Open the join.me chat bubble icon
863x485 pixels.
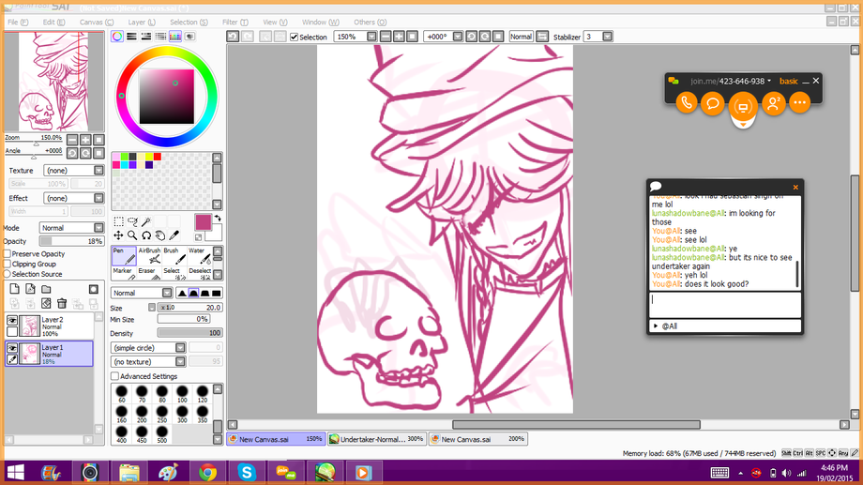click(713, 103)
